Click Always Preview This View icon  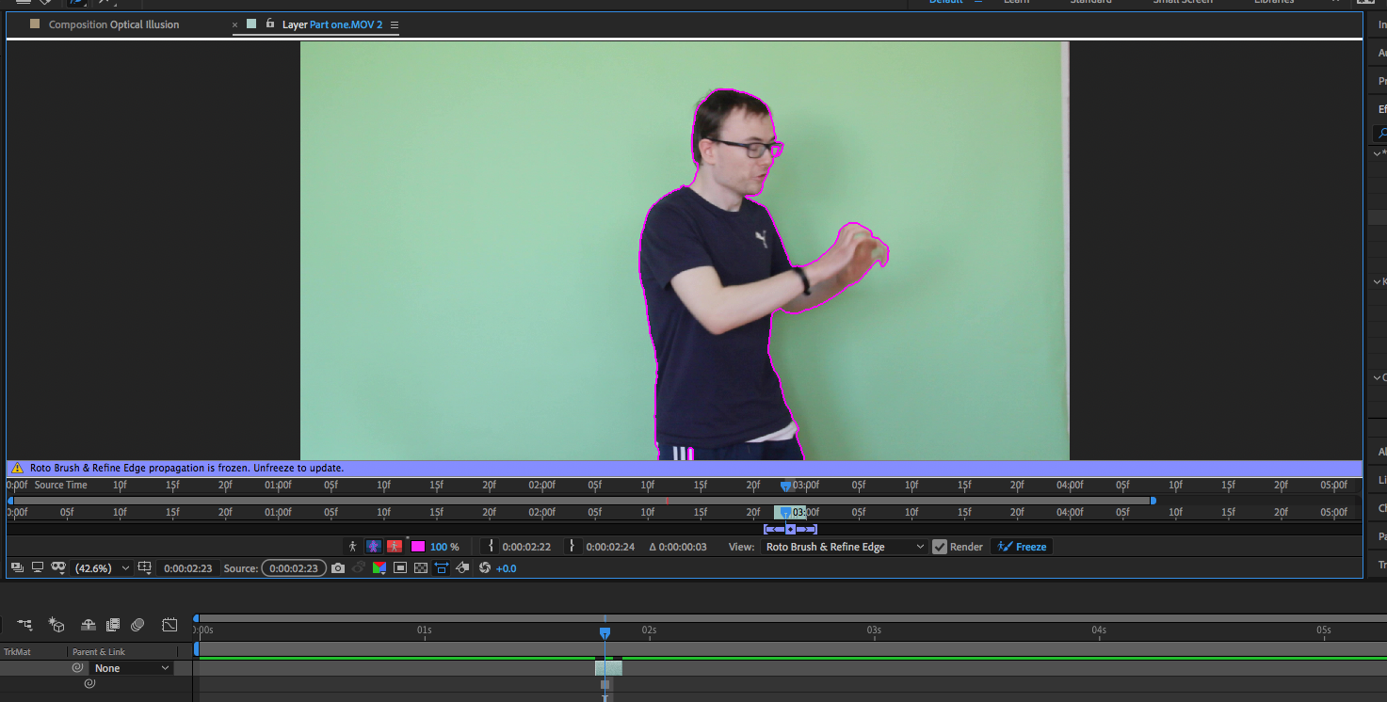click(18, 568)
